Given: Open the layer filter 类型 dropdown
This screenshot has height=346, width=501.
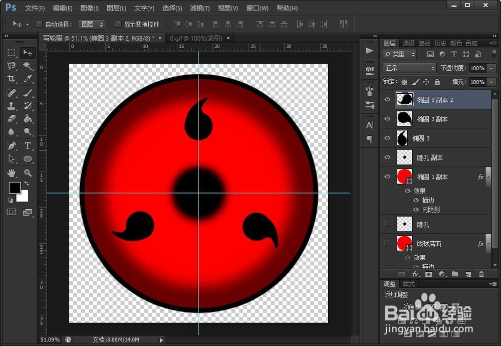Looking at the screenshot, I should (x=399, y=54).
